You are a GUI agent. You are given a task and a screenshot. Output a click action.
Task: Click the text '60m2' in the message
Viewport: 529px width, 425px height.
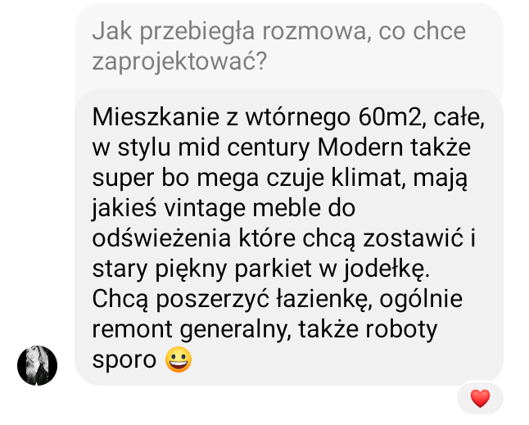pos(391,117)
